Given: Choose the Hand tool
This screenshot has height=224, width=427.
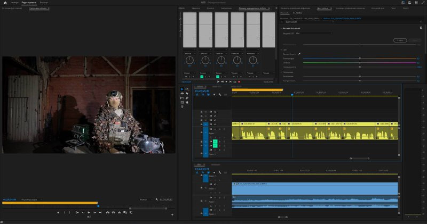Looking at the screenshot, I should pyautogui.click(x=187, y=102).
